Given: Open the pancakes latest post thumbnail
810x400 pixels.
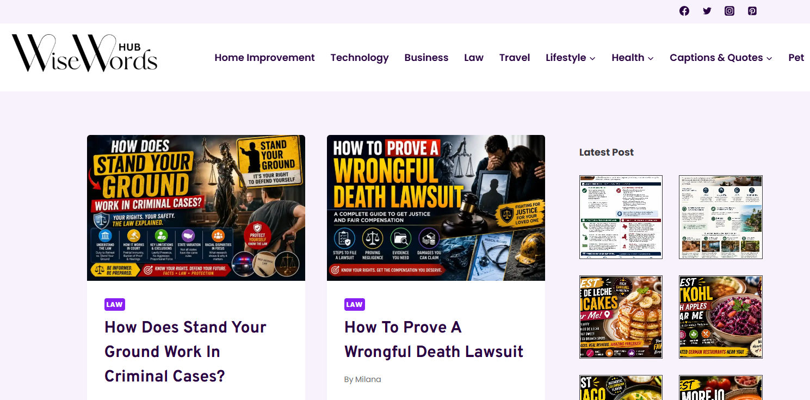Looking at the screenshot, I should coord(621,317).
